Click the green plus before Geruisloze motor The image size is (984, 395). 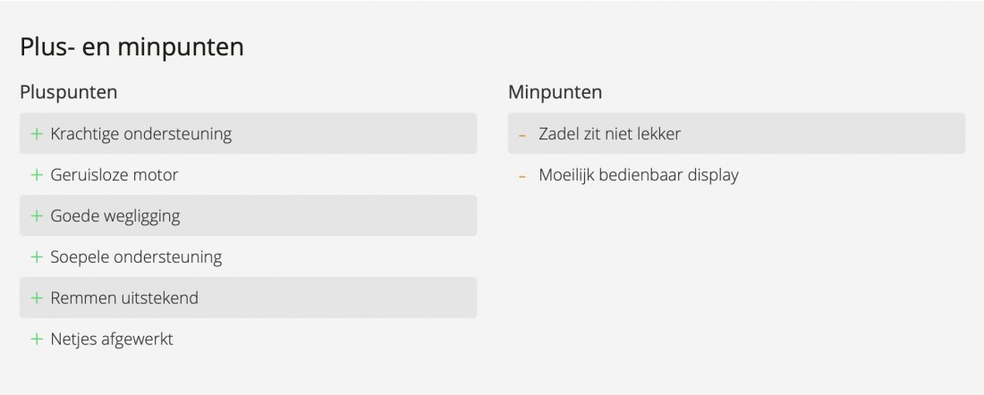[x=37, y=175]
